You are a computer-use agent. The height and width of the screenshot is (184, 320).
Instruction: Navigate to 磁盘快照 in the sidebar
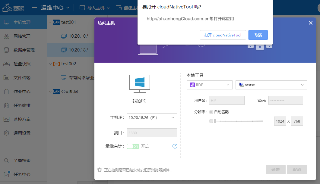24,64
